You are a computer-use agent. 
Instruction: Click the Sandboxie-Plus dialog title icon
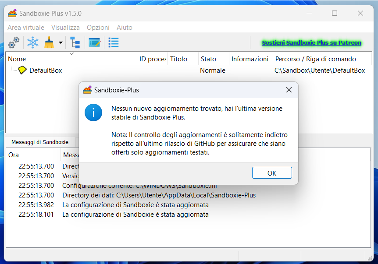point(87,90)
